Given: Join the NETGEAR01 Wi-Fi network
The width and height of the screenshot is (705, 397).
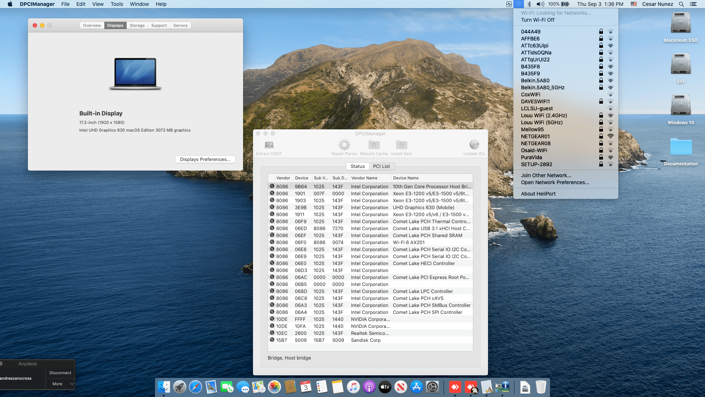Looking at the screenshot, I should click(x=566, y=136).
